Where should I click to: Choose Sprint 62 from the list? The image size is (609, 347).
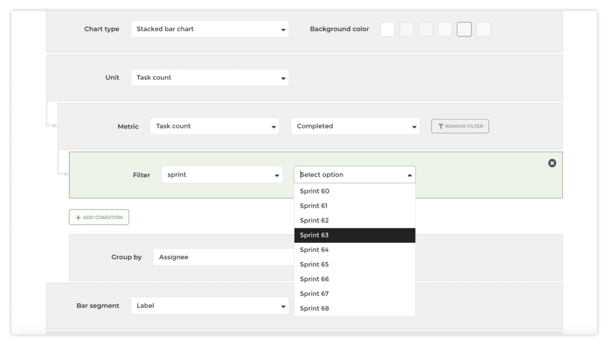(x=354, y=220)
